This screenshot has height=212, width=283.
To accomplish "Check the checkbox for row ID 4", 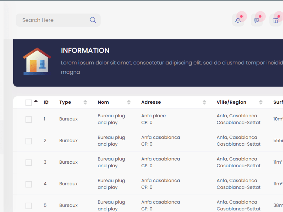I will tap(29, 184).
